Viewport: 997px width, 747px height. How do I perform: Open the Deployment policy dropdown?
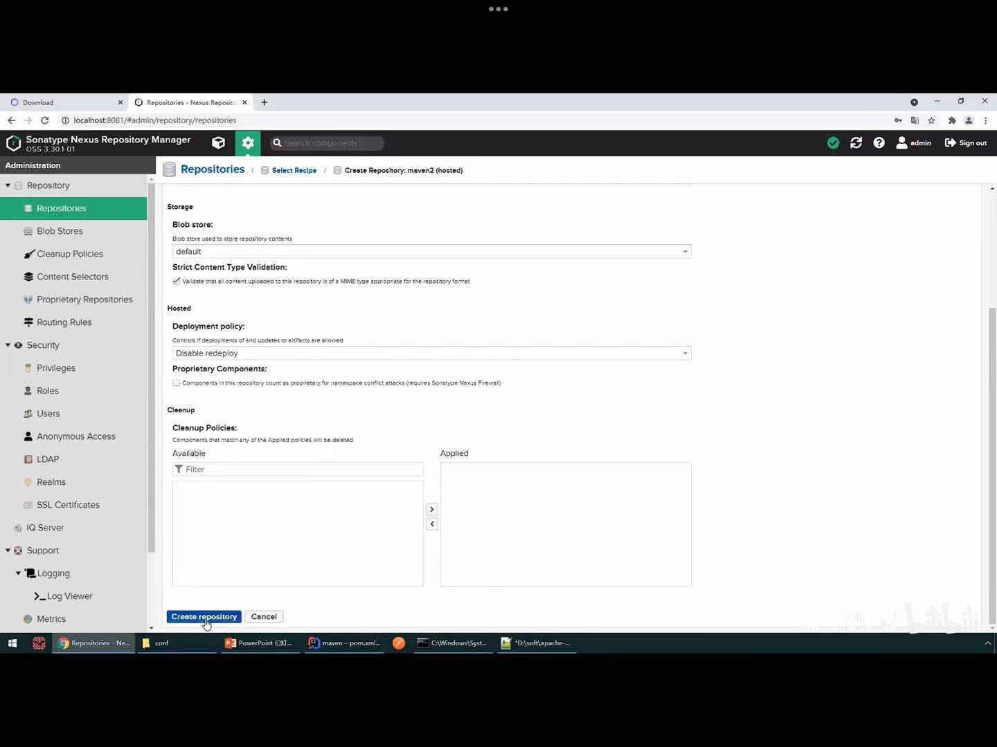pyautogui.click(x=431, y=353)
